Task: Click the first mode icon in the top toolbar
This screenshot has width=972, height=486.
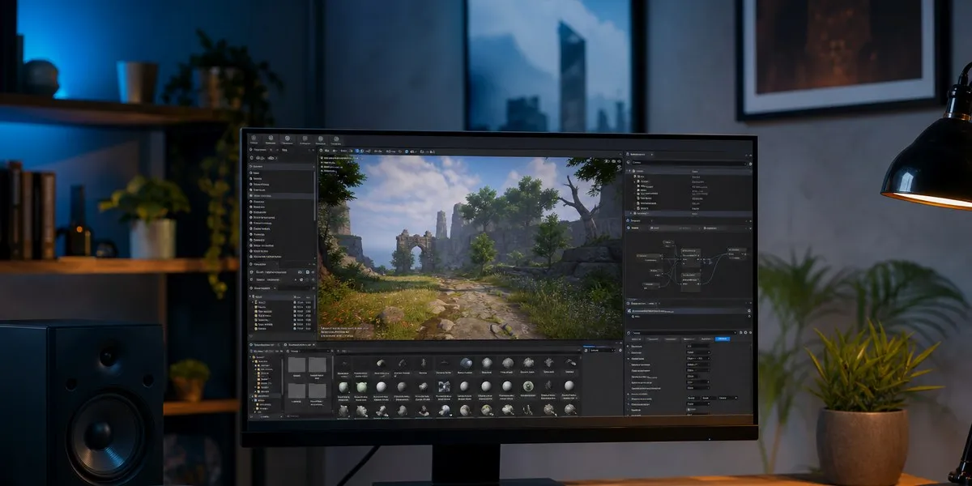Action: pos(254,139)
